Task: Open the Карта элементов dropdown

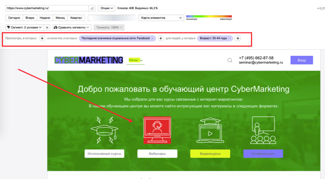Action: tap(161, 18)
